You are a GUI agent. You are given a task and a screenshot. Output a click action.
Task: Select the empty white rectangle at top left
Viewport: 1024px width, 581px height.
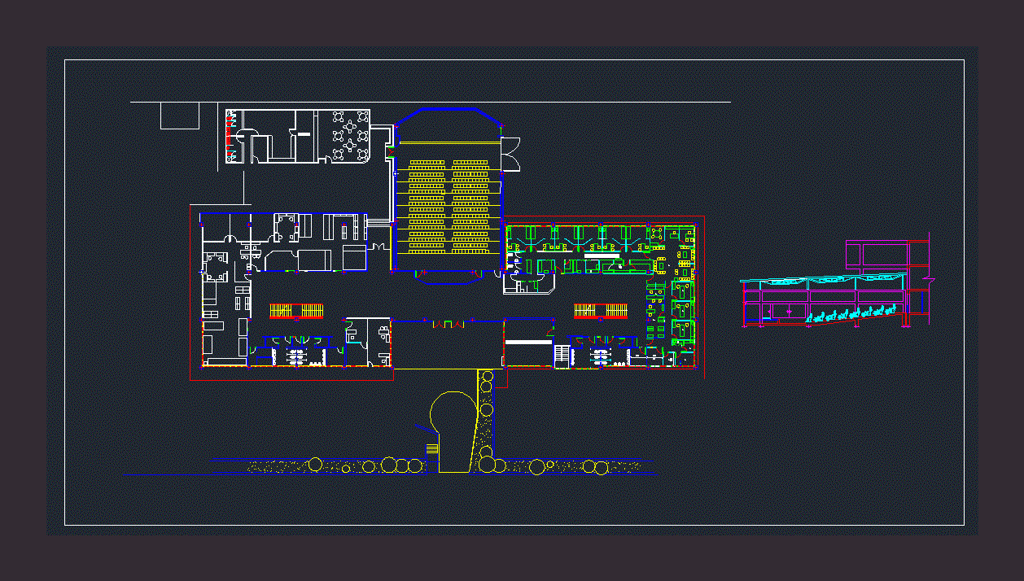pos(180,116)
